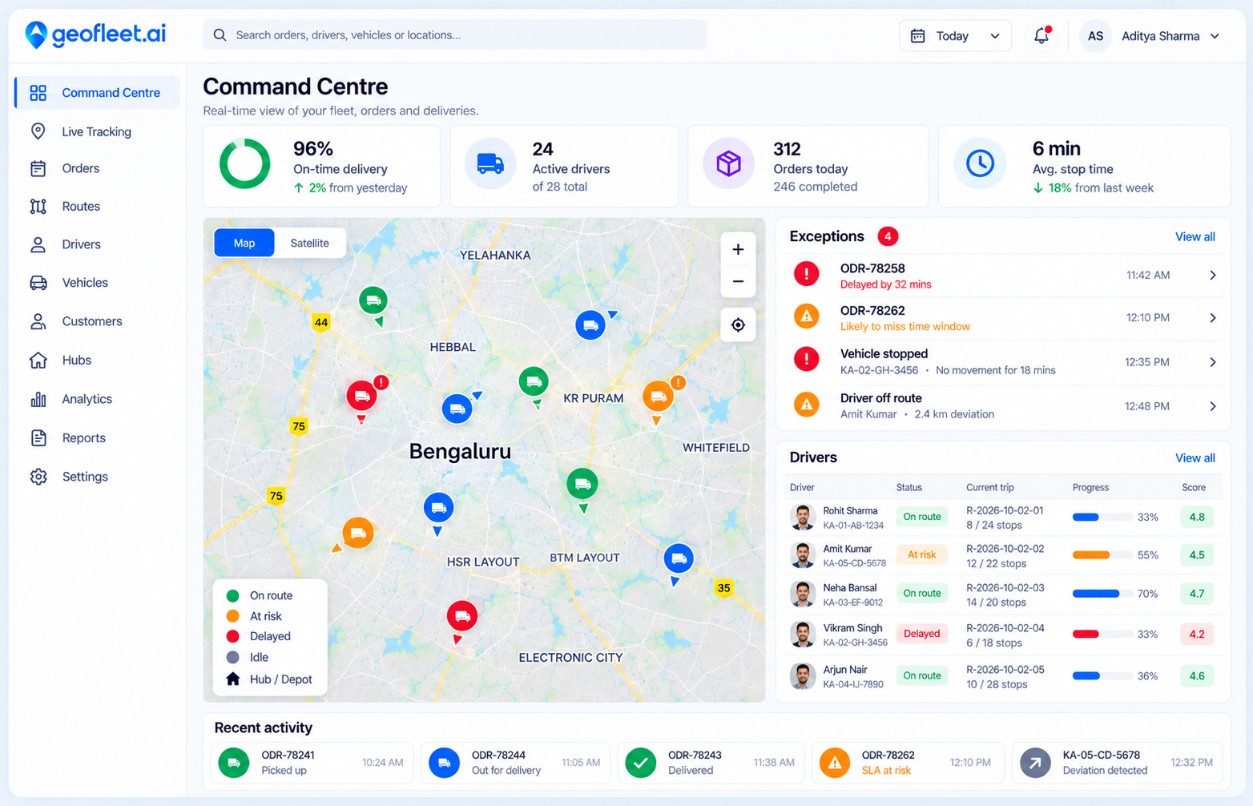Click the green checkmark icon for ODR-78243
1253x806 pixels.
coord(641,763)
